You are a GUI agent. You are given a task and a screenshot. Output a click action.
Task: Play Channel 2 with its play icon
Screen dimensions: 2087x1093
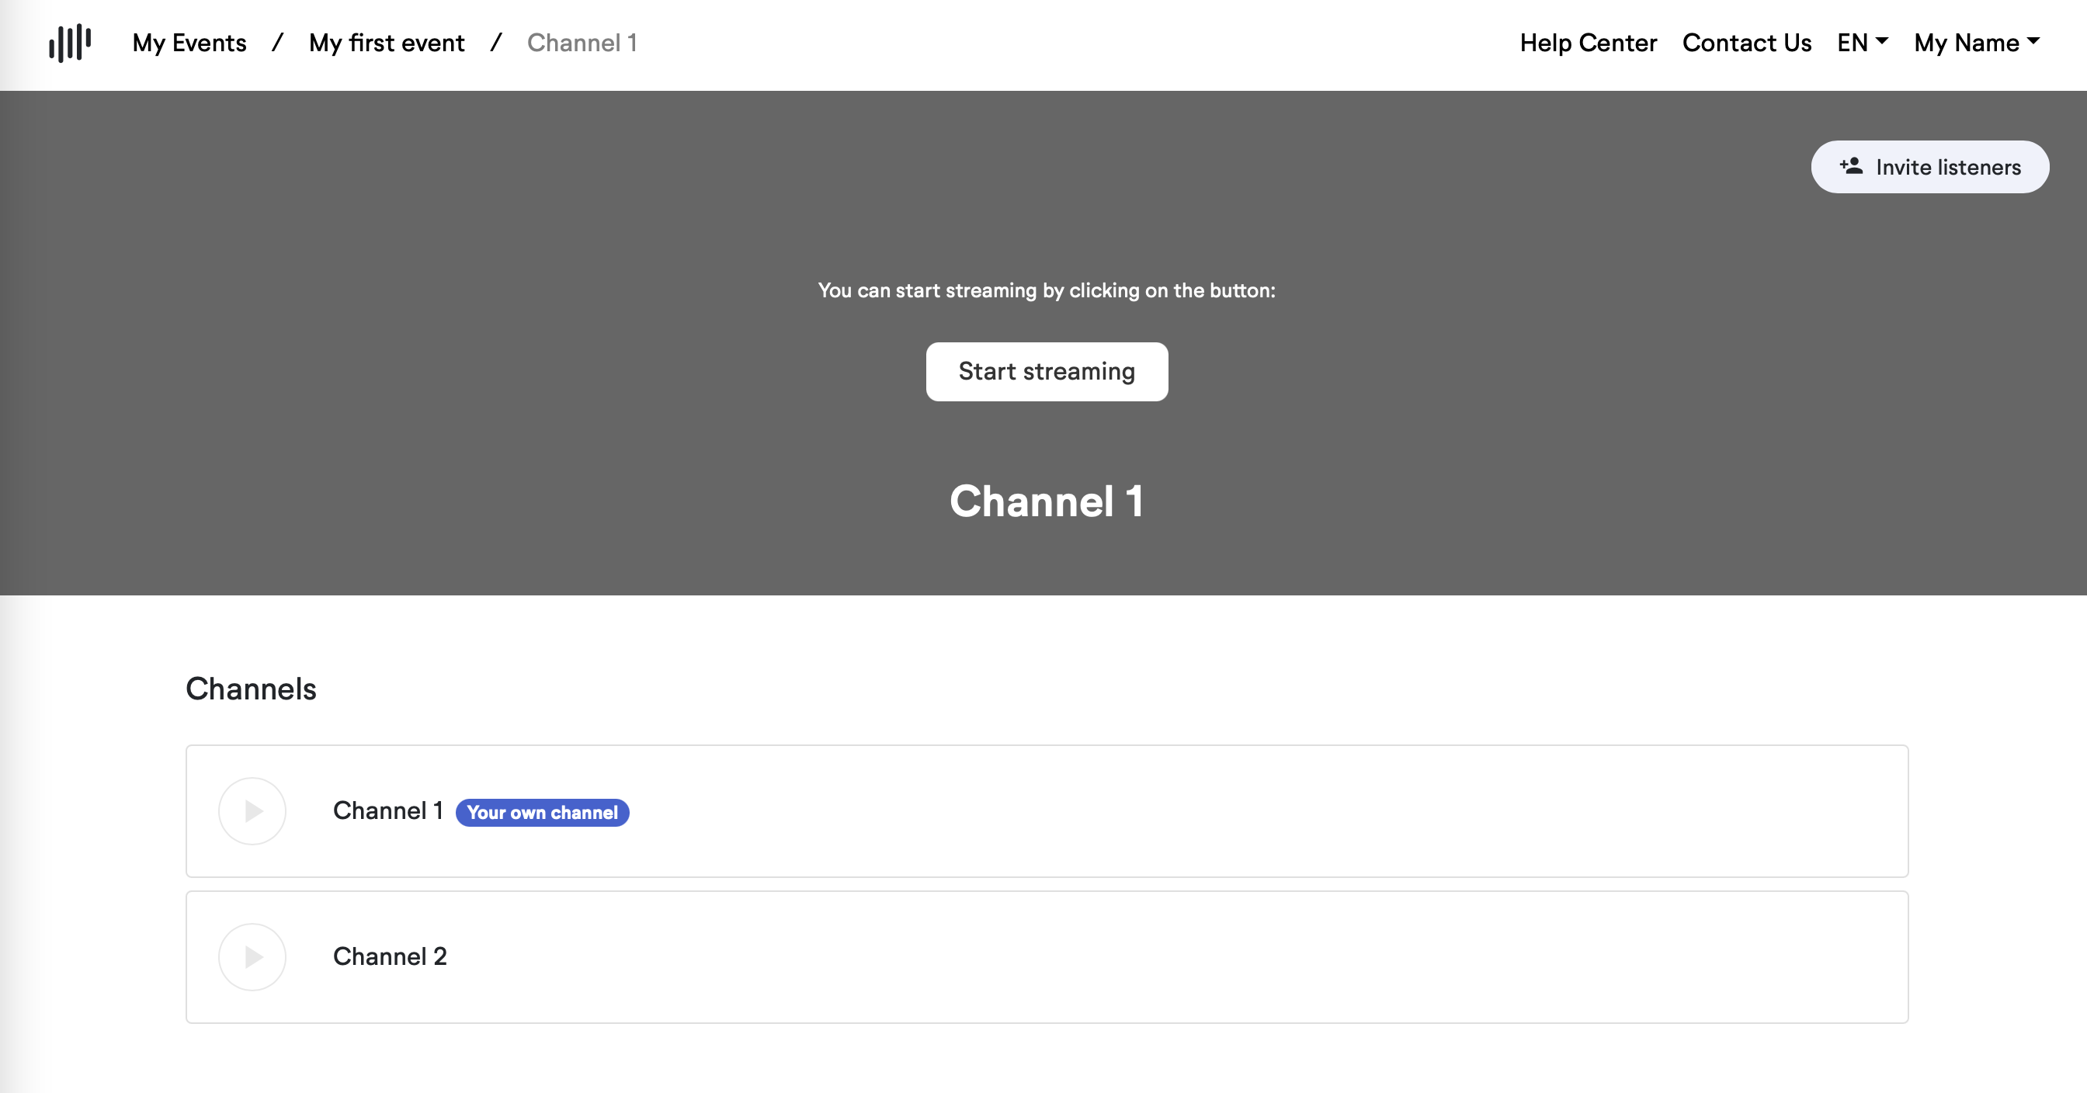click(252, 957)
